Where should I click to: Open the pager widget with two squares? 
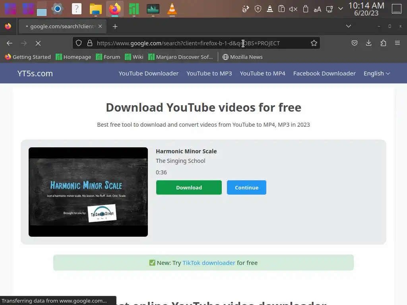[29, 9]
